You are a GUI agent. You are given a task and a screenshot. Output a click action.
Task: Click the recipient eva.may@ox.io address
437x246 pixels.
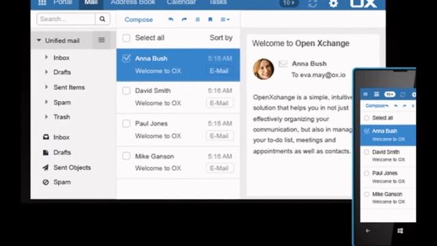(323, 75)
